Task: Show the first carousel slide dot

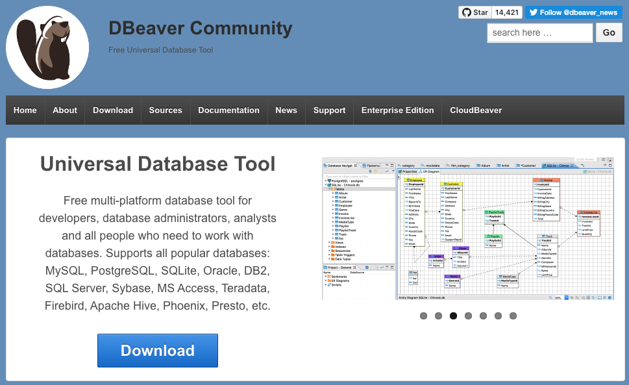Action: pos(424,316)
